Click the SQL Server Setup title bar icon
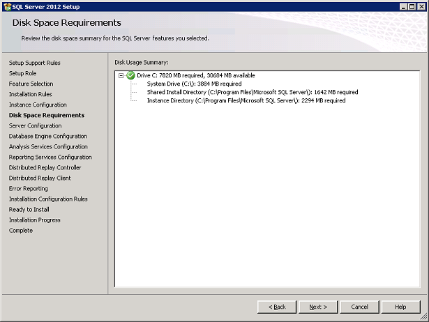Viewport: 429px width, 322px height. 8,7
